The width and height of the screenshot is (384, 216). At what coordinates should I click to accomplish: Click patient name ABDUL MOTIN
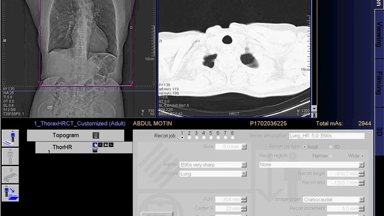pos(152,124)
